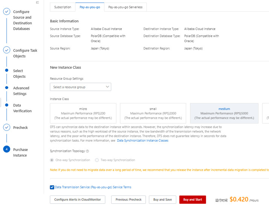Click the Buy and Start button
Viewport: 269px width, 206px height.
click(193, 200)
